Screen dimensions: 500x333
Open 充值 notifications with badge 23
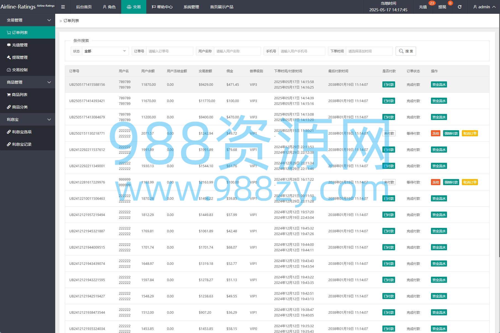pyautogui.click(x=423, y=7)
